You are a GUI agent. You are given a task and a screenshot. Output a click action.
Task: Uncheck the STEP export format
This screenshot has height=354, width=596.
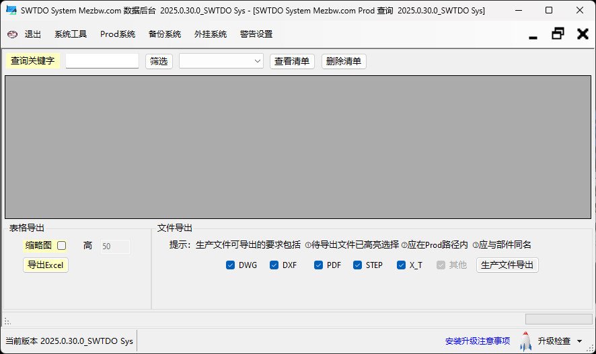click(x=358, y=265)
